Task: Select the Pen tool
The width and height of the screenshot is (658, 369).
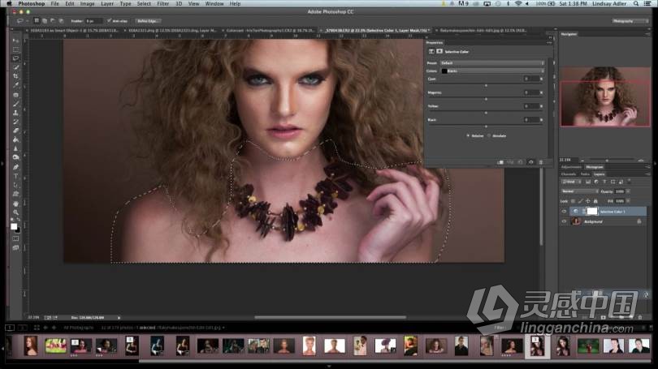Action: click(x=15, y=167)
